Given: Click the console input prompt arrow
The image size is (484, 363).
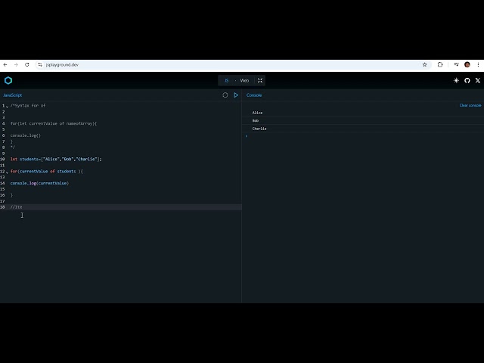Looking at the screenshot, I should click(247, 136).
